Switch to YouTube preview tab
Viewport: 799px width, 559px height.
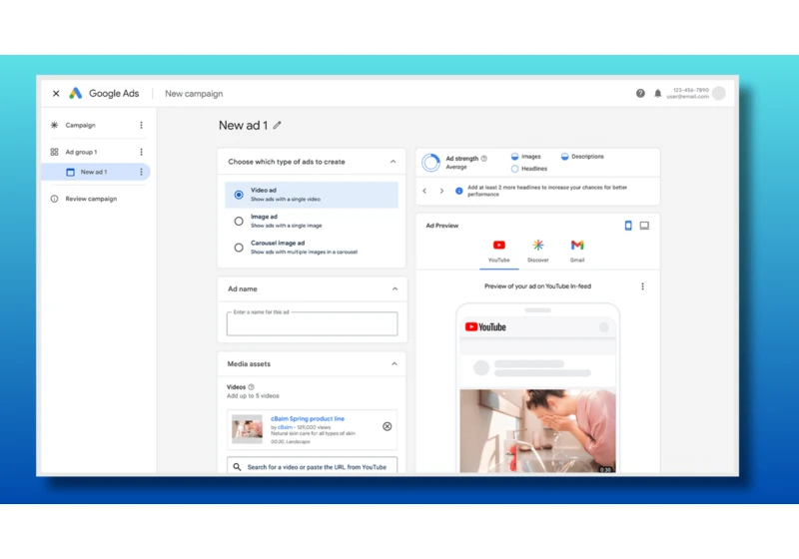coord(498,251)
